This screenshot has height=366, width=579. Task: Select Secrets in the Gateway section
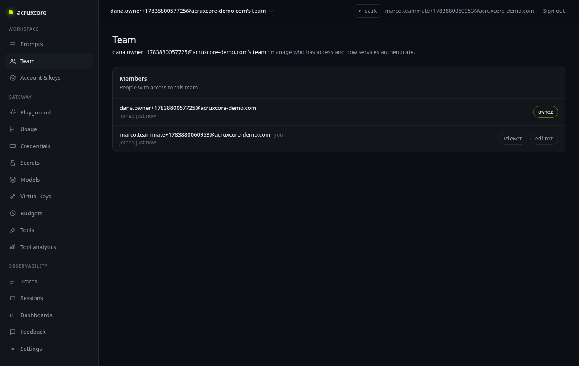pyautogui.click(x=49, y=163)
